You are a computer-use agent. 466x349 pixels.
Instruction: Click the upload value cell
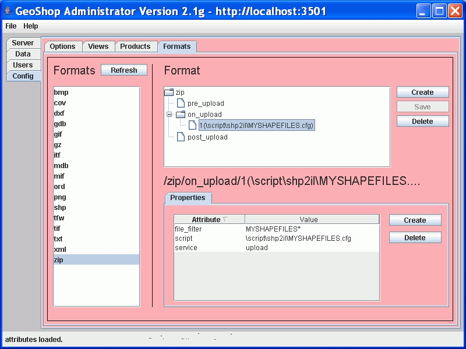tap(312, 248)
